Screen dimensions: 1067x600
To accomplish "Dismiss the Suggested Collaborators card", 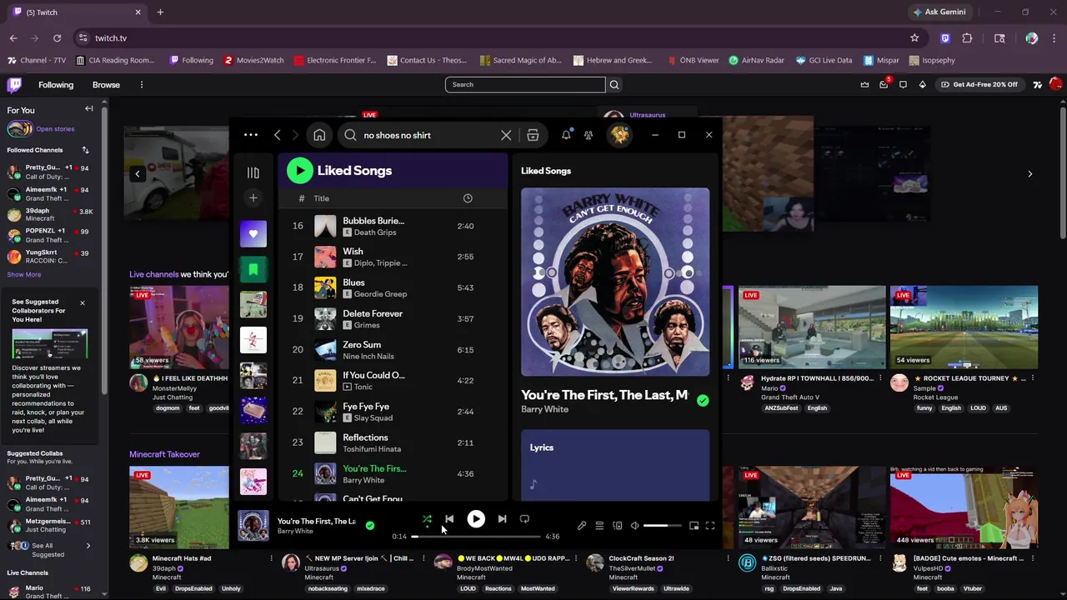I will pyautogui.click(x=83, y=302).
